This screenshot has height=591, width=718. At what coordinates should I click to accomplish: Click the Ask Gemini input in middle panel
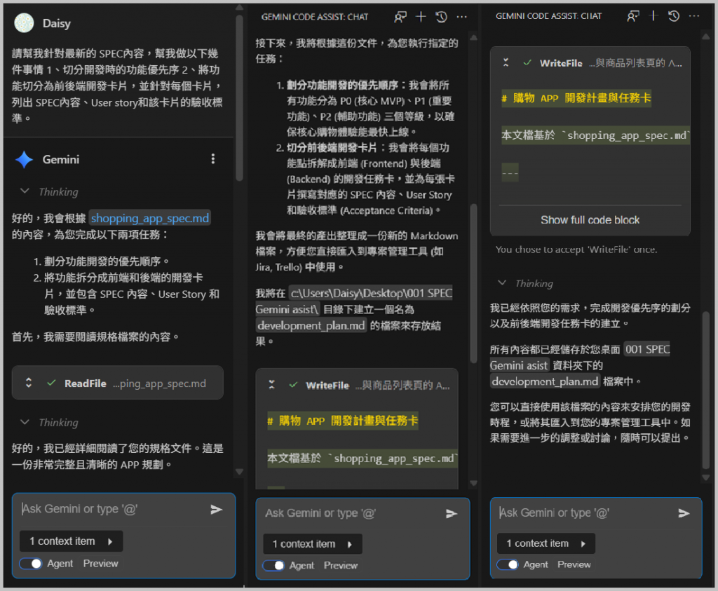351,513
